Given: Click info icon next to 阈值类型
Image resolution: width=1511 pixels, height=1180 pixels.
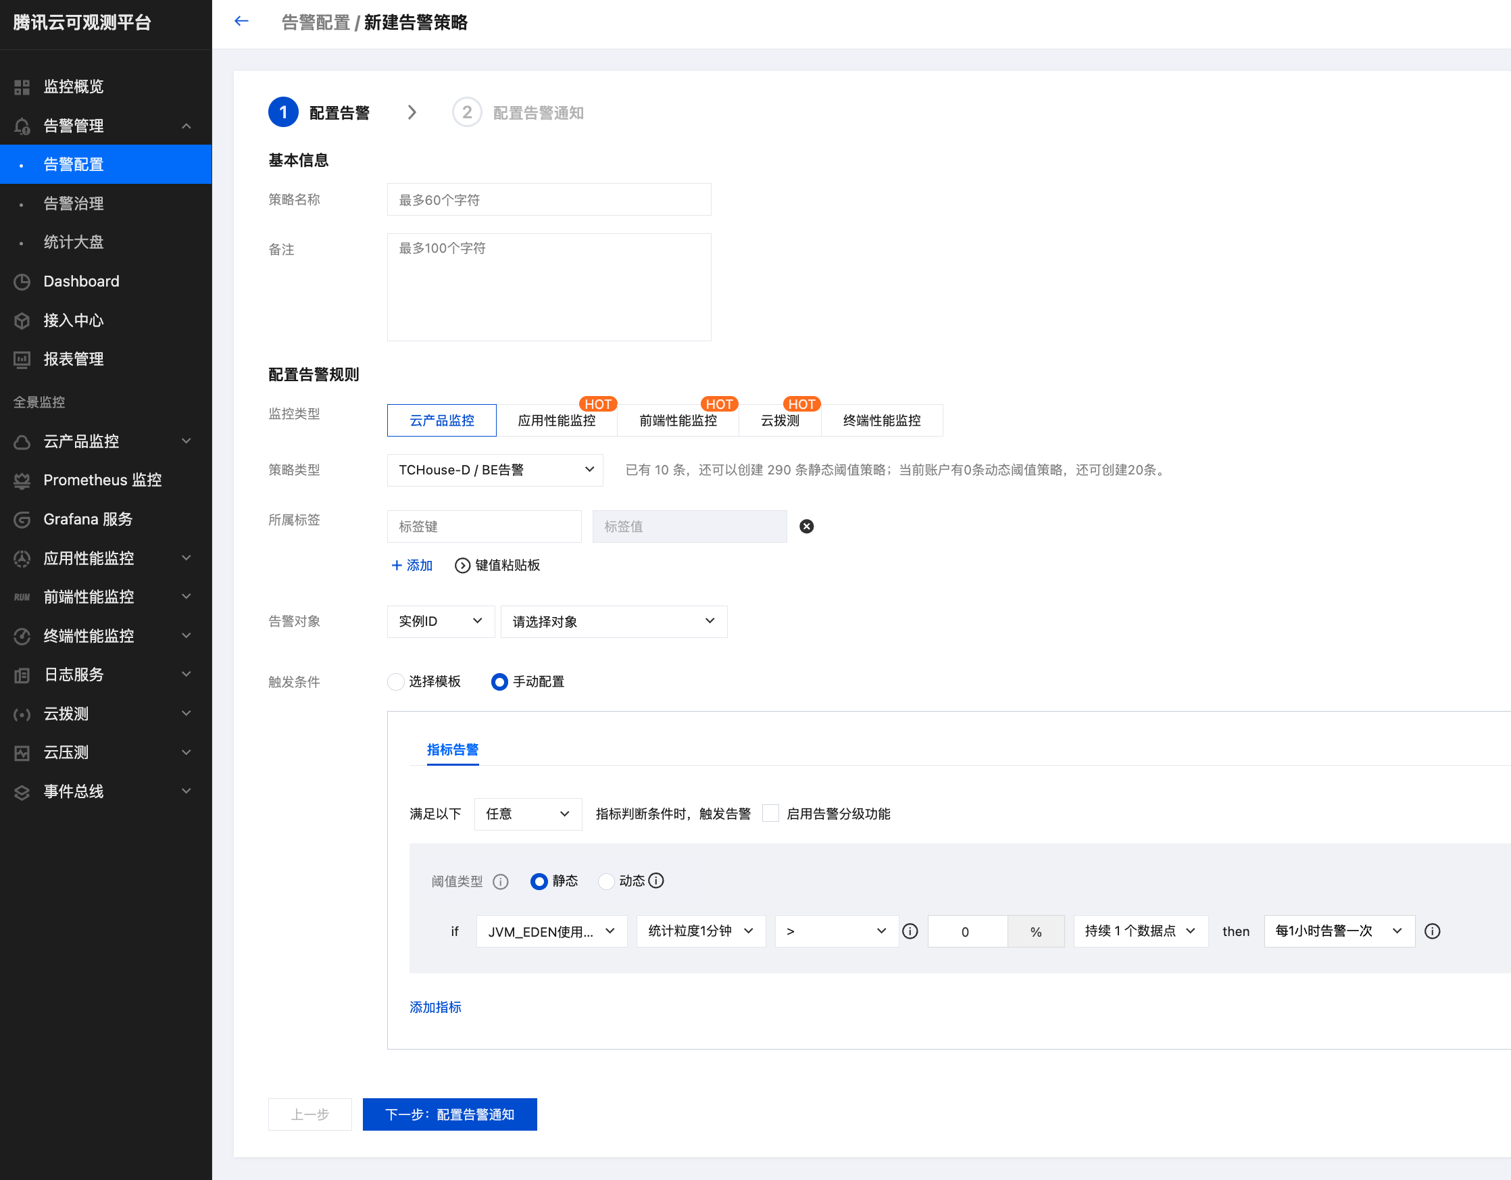Looking at the screenshot, I should point(500,882).
